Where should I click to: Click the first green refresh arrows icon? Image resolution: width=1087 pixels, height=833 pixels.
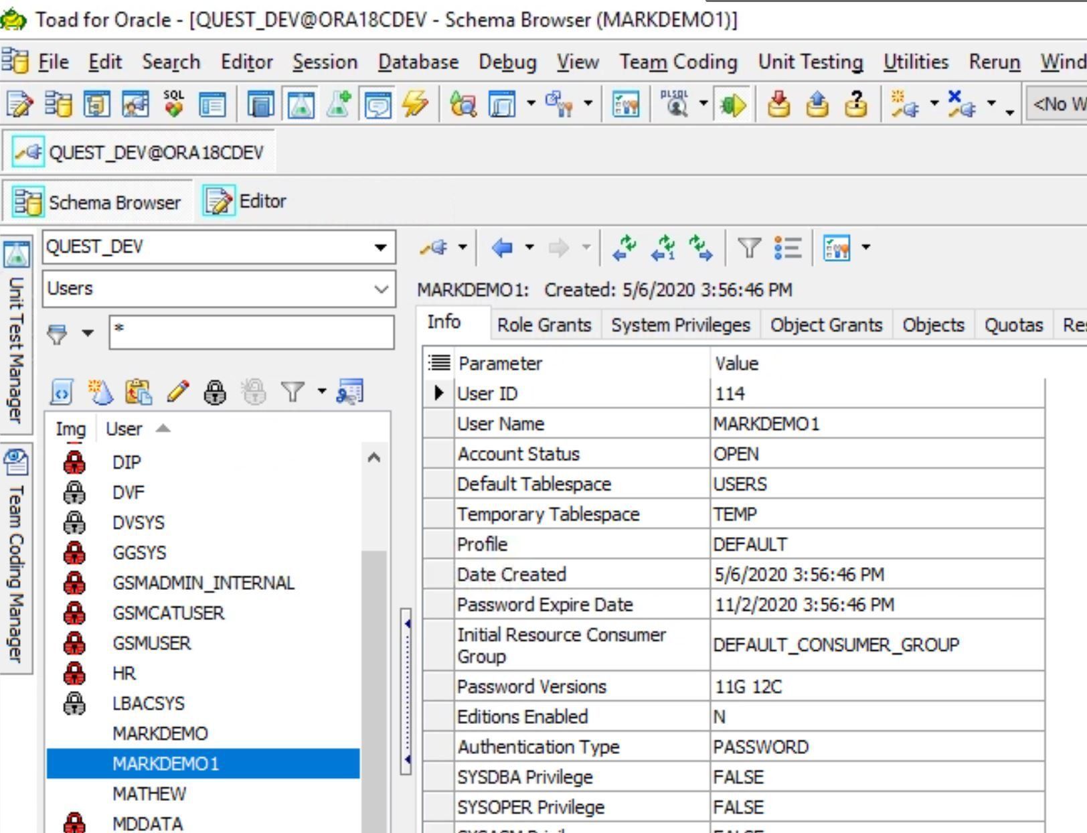(624, 248)
